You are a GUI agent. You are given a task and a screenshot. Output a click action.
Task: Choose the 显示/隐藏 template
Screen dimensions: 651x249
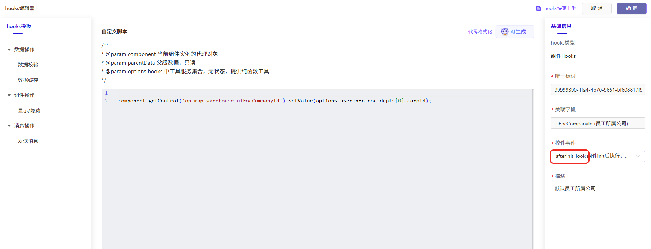click(x=29, y=111)
